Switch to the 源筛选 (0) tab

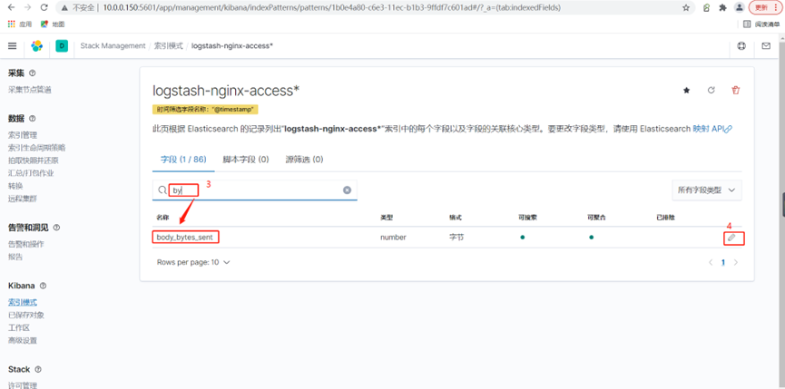pos(304,160)
